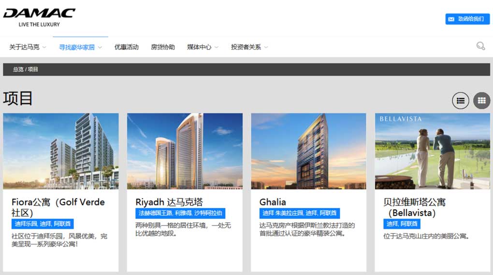
Task: Click the DAMAC Live the Luxury logo
Action: click(x=39, y=17)
